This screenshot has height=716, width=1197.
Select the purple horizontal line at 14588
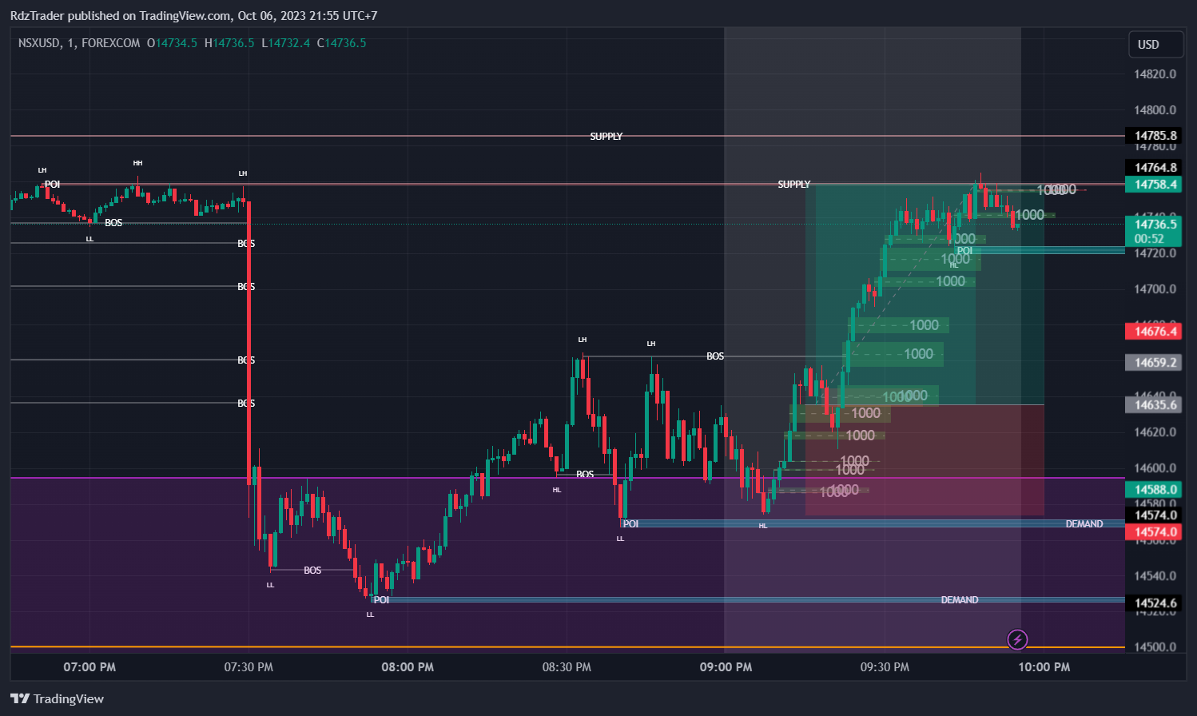pos(567,478)
